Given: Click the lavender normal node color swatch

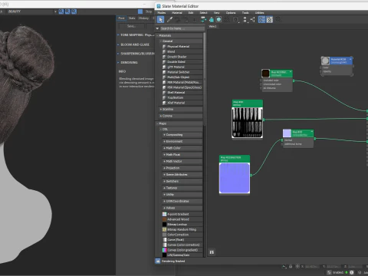Looking at the screenshot, I should [x=287, y=133].
